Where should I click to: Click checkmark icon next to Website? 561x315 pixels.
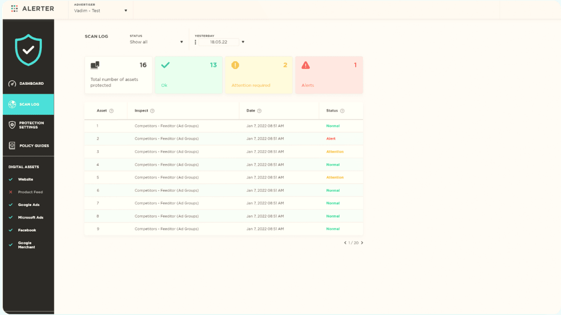tap(11, 179)
